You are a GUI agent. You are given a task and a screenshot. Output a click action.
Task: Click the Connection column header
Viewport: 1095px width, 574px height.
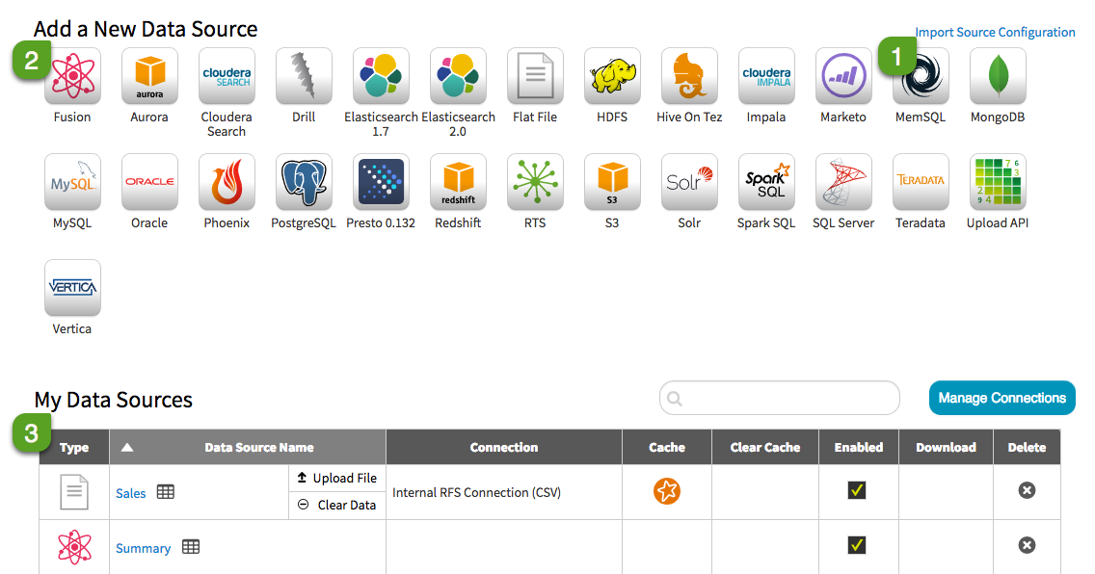coord(504,447)
